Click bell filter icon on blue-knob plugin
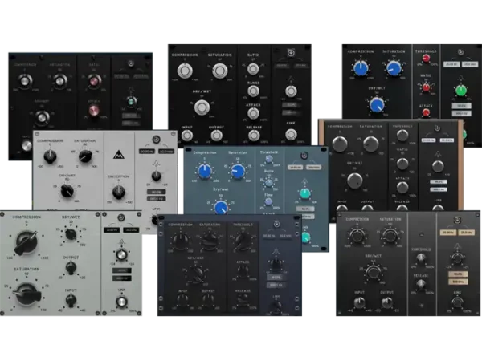This screenshot has width=482, height=361. (460, 78)
